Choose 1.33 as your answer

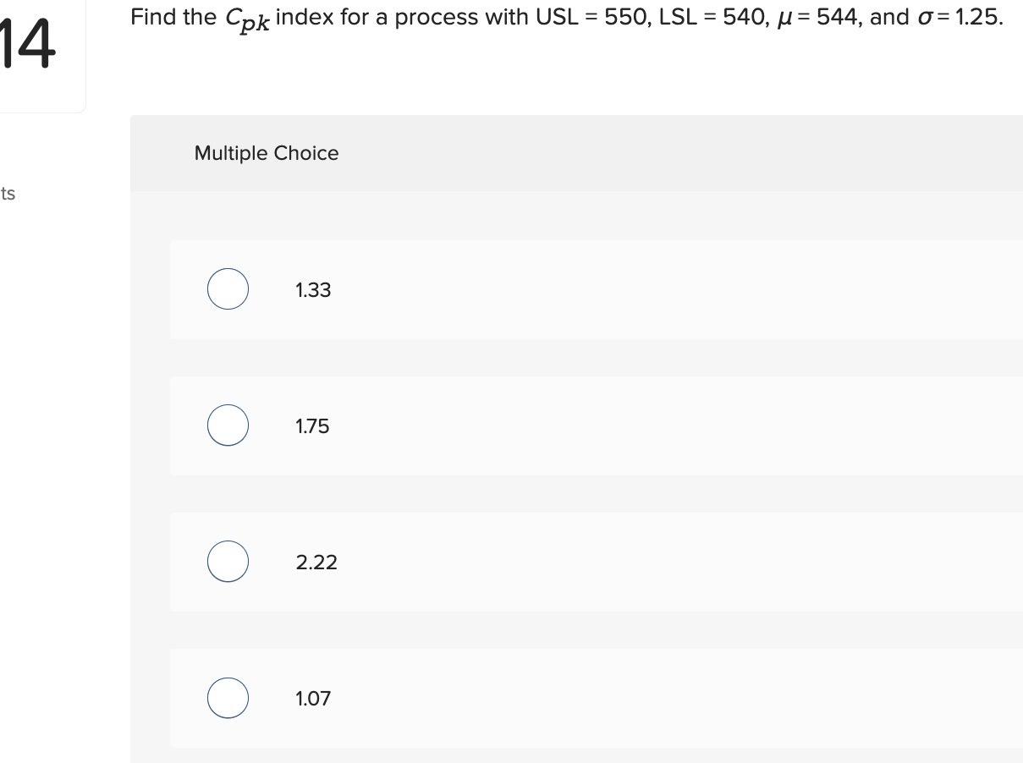coord(312,289)
